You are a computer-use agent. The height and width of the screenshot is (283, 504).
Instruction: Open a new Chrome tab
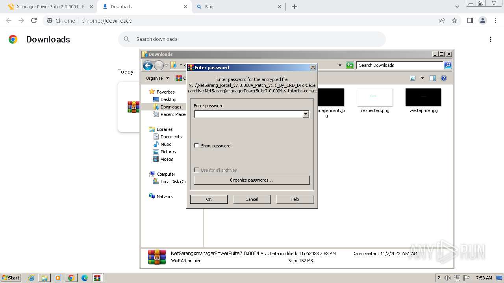pyautogui.click(x=295, y=7)
